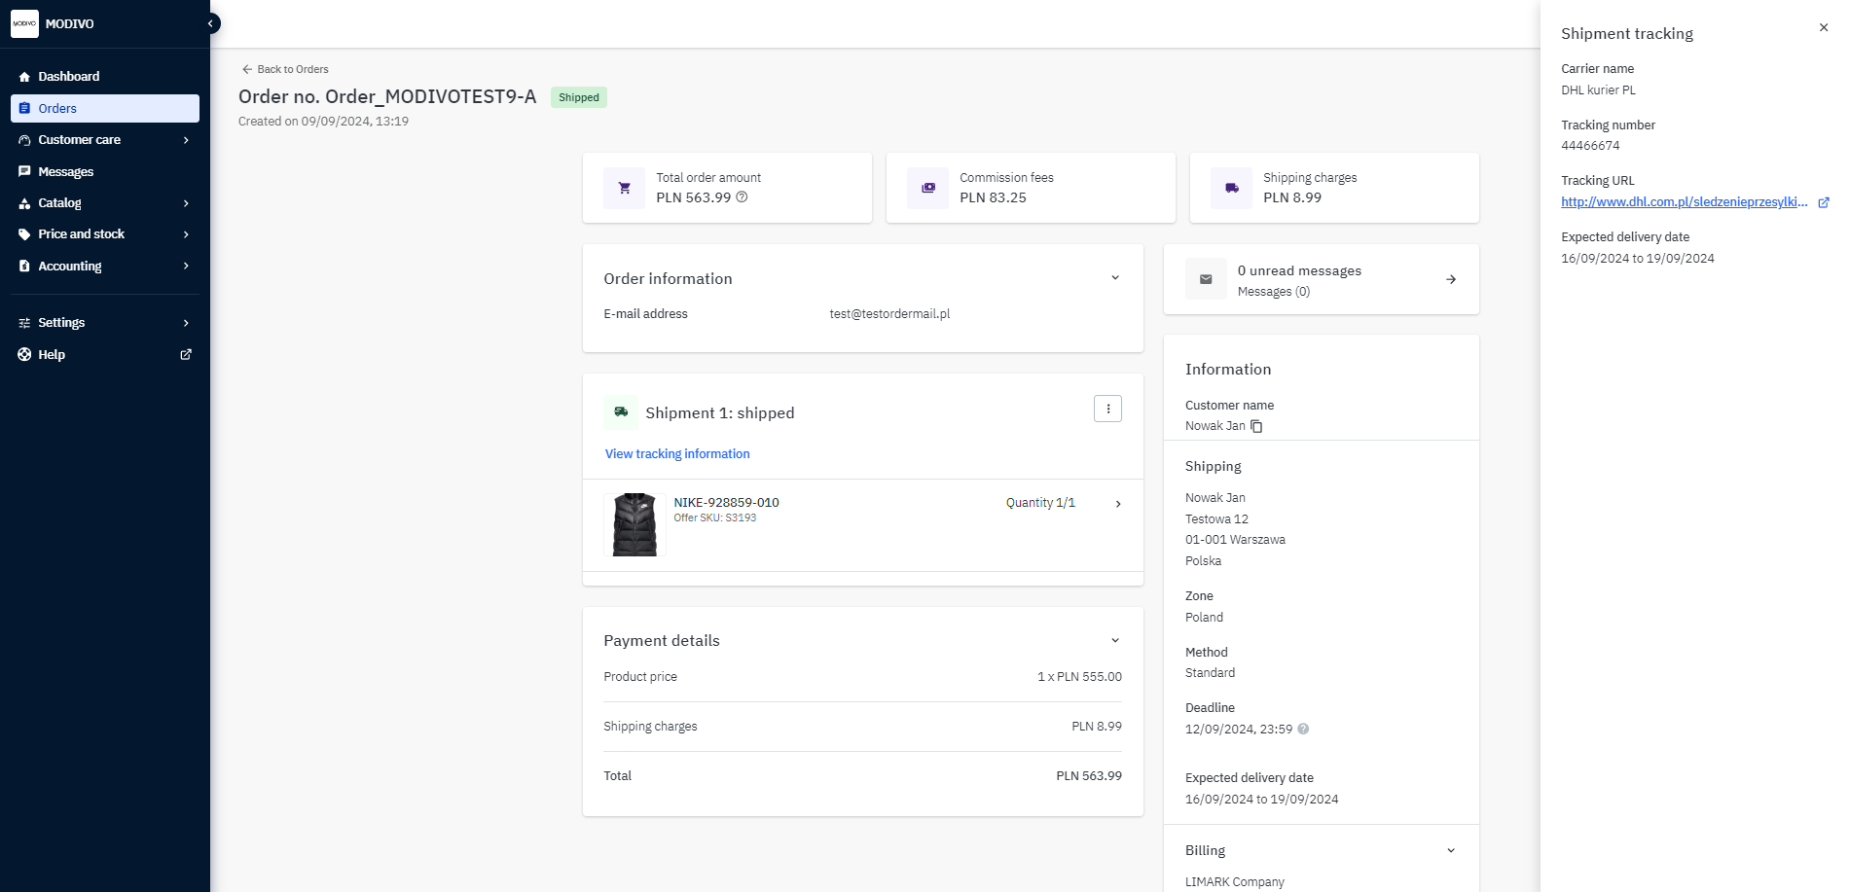Expand the Billing section
This screenshot has height=892, width=1849.
tap(1450, 850)
